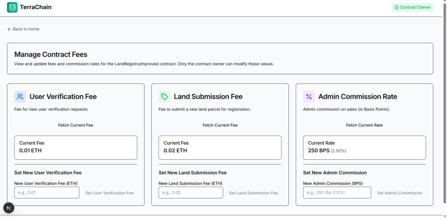The image size is (447, 219).
Task: Open the circular N widget at bottom left
Action: click(x=9, y=208)
